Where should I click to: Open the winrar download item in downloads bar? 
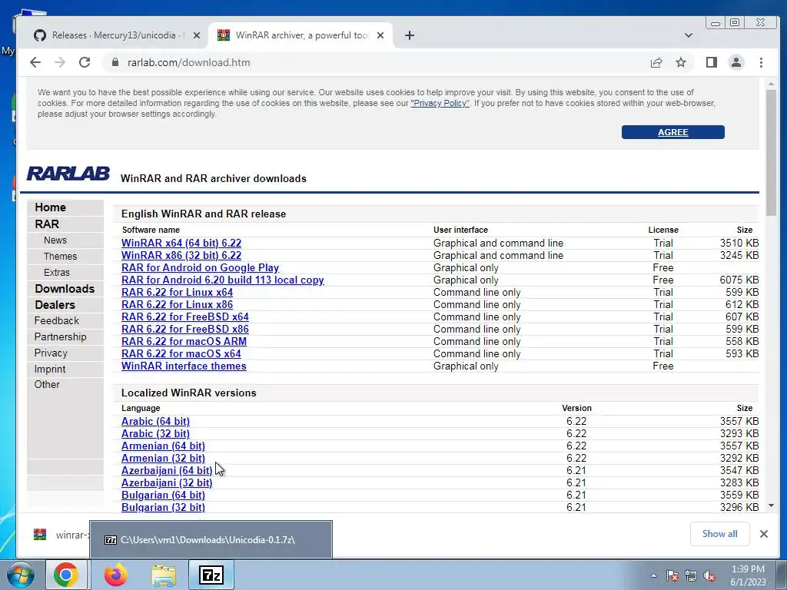(60, 535)
